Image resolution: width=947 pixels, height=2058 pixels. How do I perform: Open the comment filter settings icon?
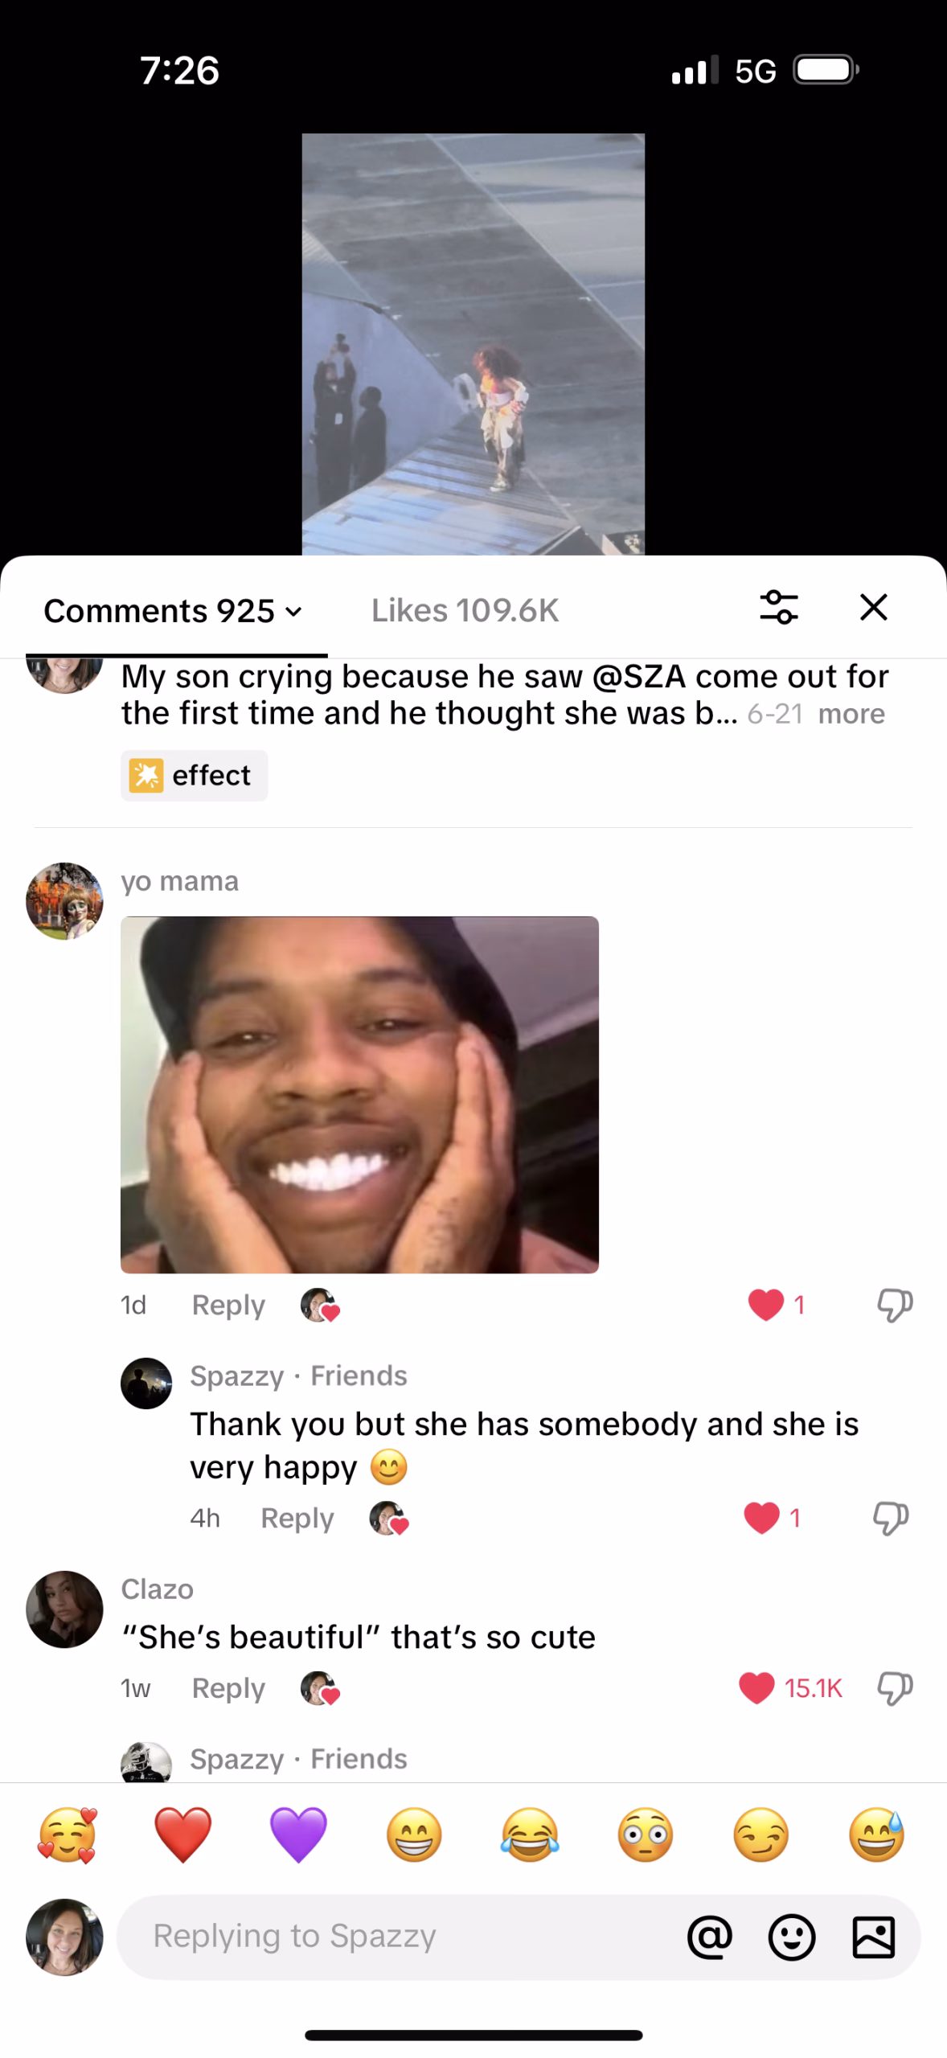click(x=778, y=608)
